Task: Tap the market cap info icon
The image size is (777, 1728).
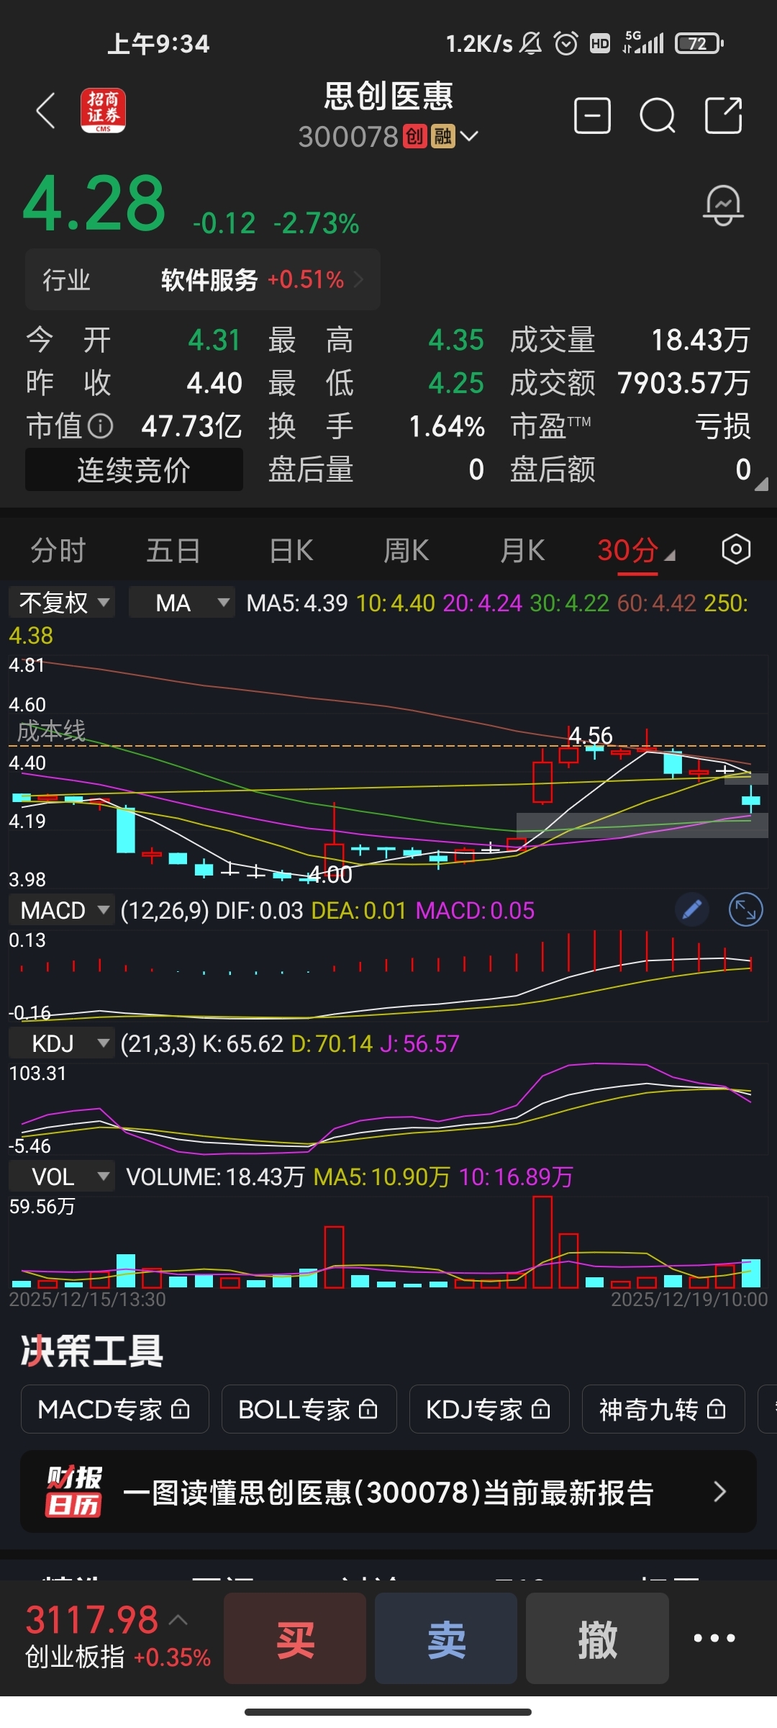Action: click(101, 426)
